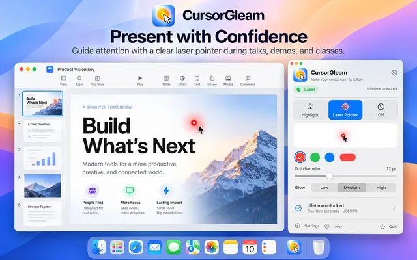Open Notes from the Dock
Screen dimensions: 417x260
click(231, 247)
